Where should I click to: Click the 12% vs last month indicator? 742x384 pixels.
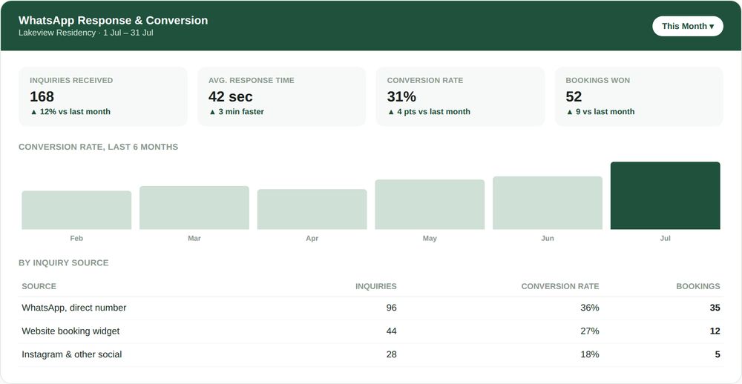[70, 112]
